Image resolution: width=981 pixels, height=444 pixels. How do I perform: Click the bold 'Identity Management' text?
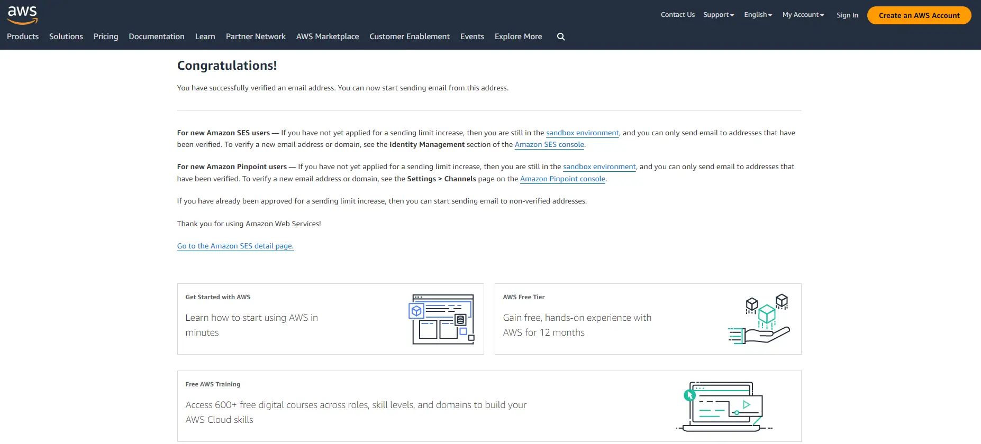[x=427, y=144]
